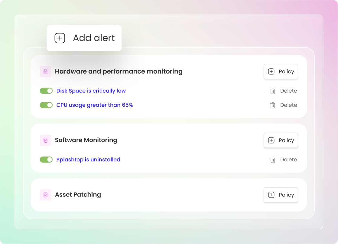Toggle the Splashtop is uninstalled switch
The width and height of the screenshot is (338, 244).
pos(46,160)
